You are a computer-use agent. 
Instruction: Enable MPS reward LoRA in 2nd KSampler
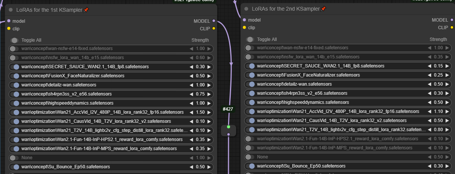[250, 148]
